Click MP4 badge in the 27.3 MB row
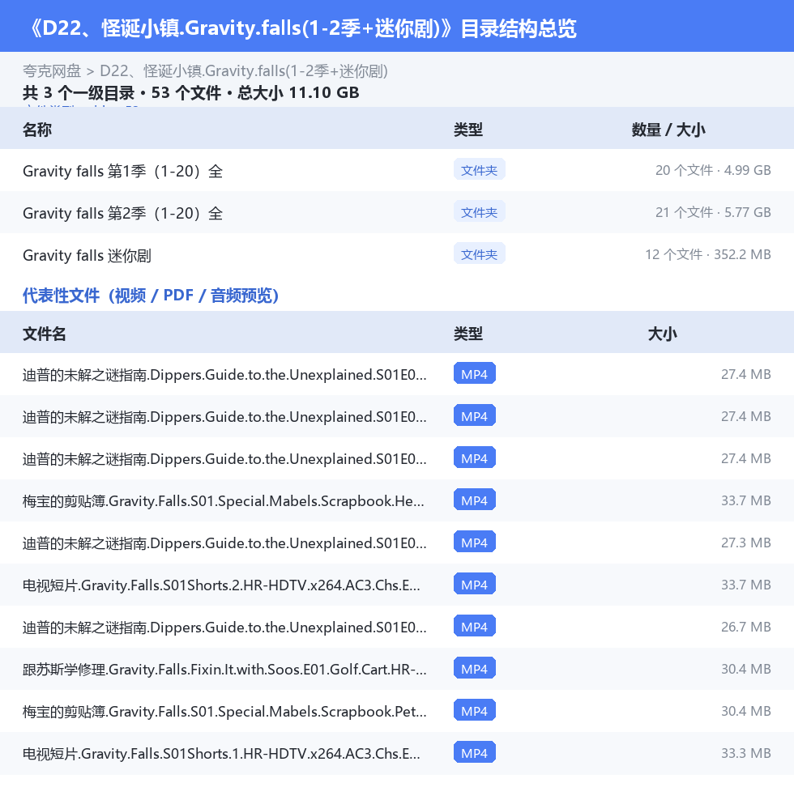The height and width of the screenshot is (800, 794). pyautogui.click(x=474, y=543)
